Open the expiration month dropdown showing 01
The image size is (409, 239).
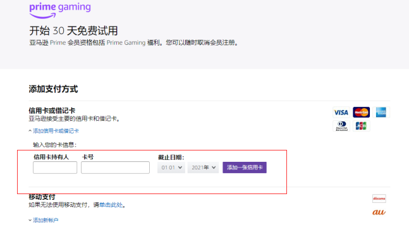pos(171,168)
